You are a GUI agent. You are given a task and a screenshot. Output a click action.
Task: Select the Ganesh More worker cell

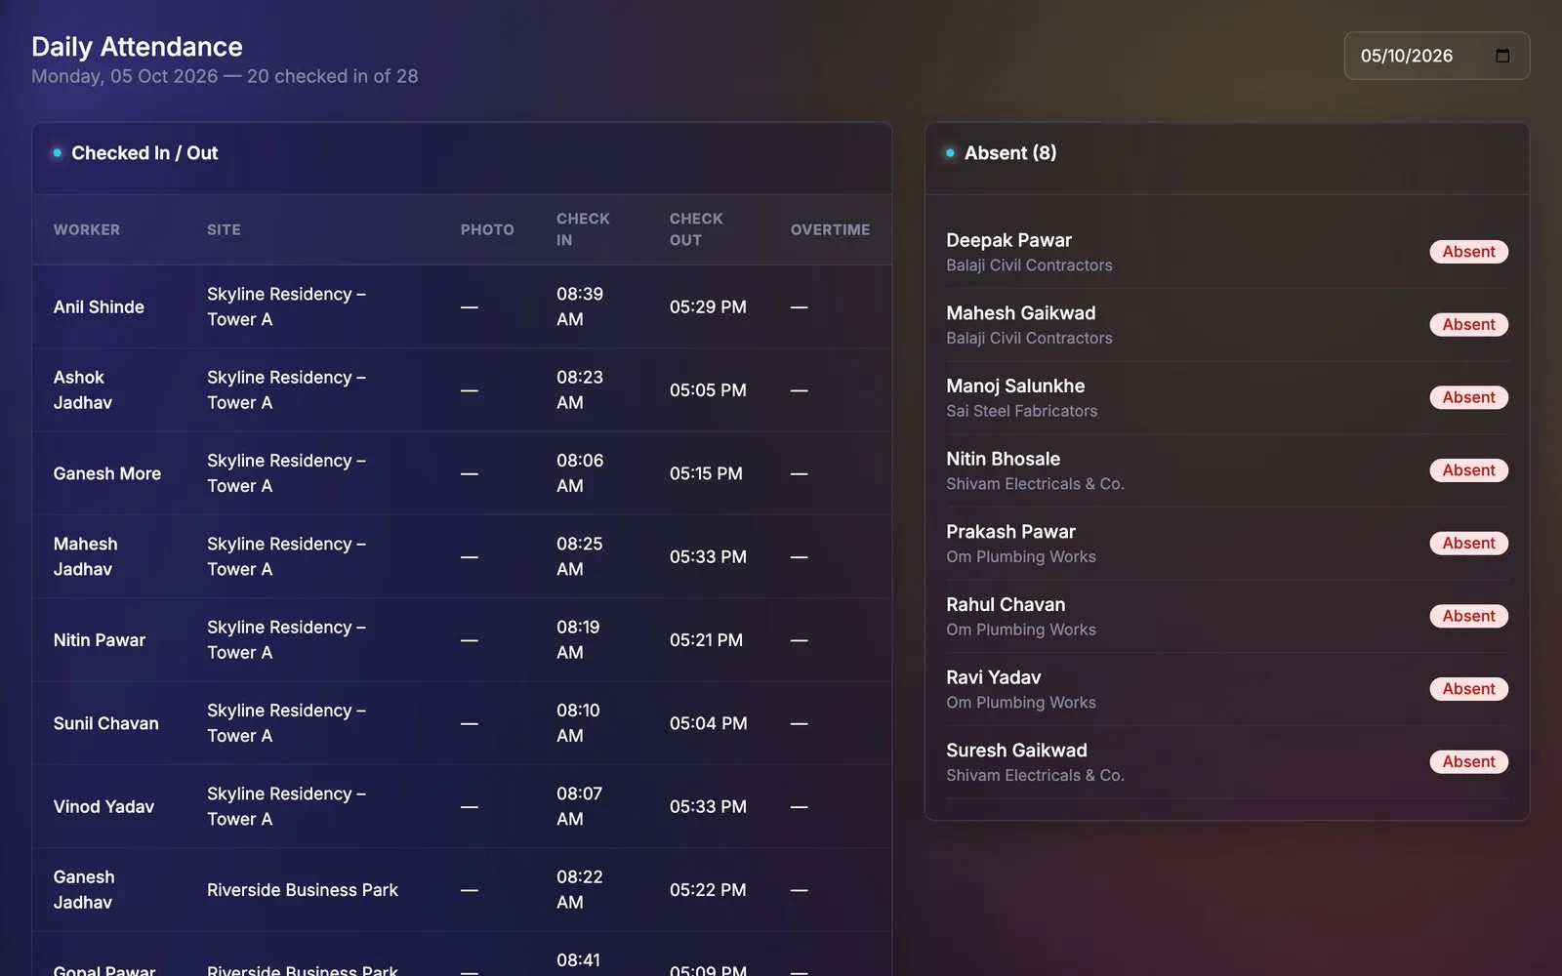coord(107,473)
